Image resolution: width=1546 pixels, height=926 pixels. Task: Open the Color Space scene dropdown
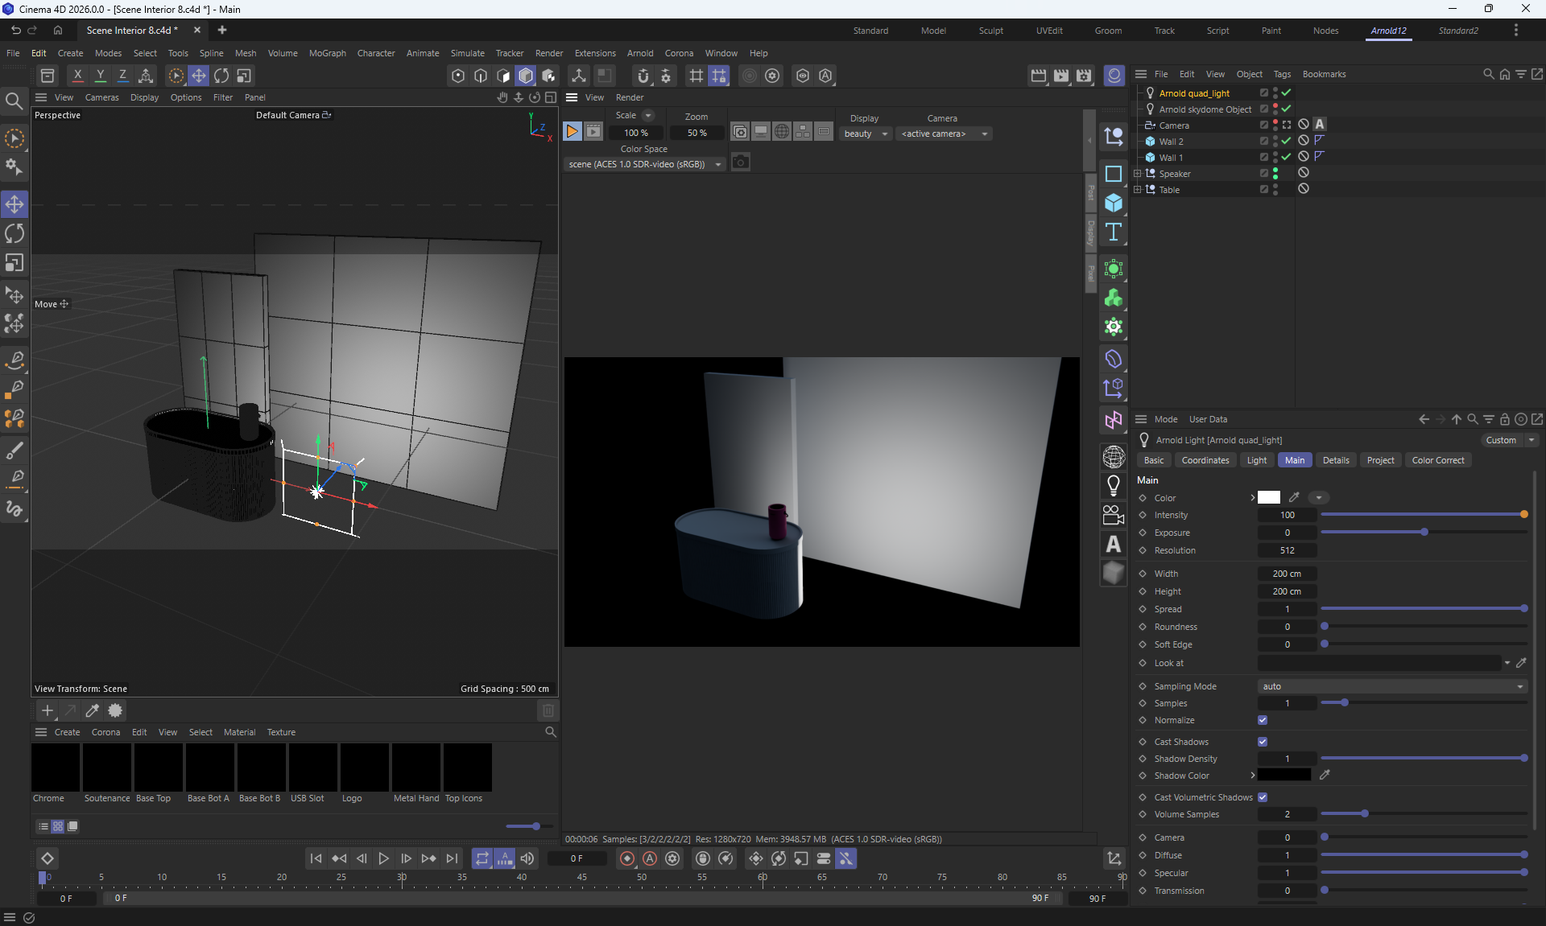coord(644,164)
